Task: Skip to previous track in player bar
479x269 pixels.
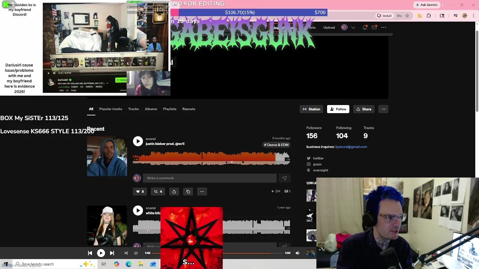Action: coord(90,253)
